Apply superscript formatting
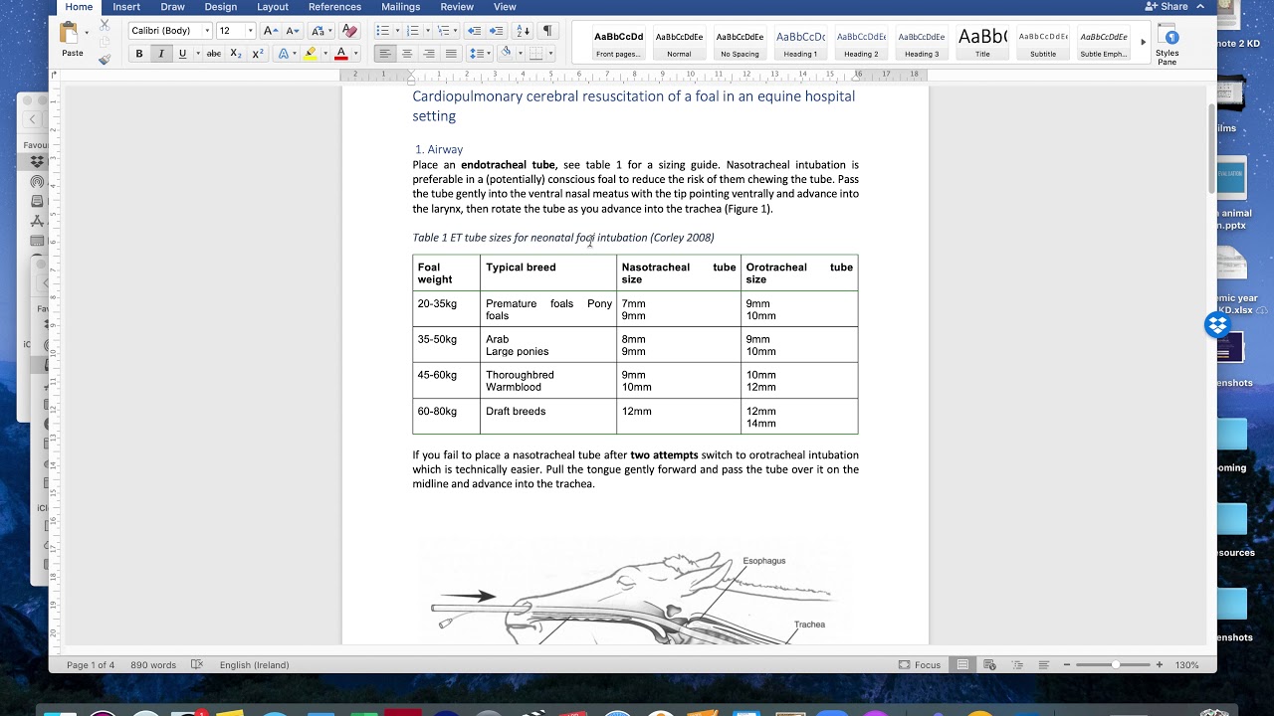 [x=258, y=54]
